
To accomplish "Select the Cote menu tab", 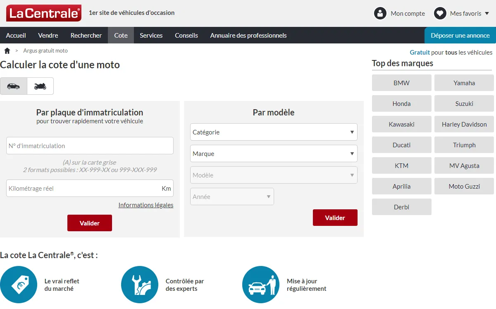I will [x=121, y=36].
